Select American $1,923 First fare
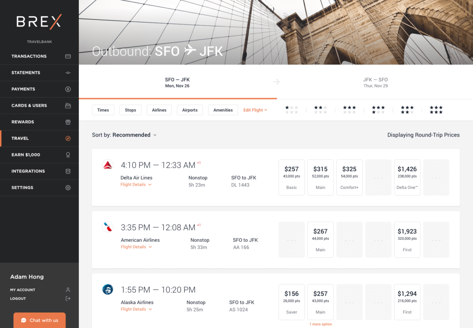473x328 pixels. (x=407, y=240)
